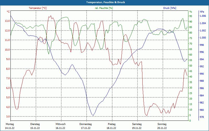Click the green "60" humidity axis value

pyautogui.click(x=191, y=55)
